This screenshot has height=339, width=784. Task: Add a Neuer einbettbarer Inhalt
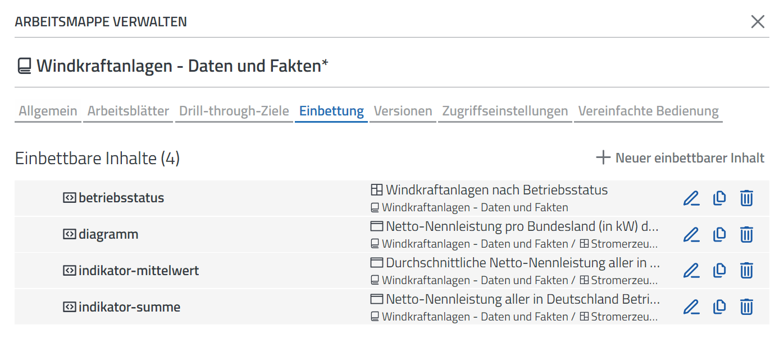point(680,158)
